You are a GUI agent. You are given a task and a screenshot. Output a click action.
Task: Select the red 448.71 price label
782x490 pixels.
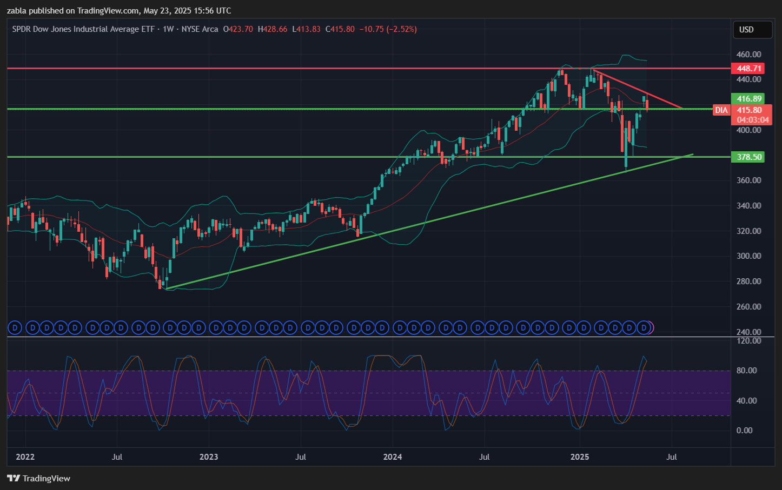pos(749,69)
